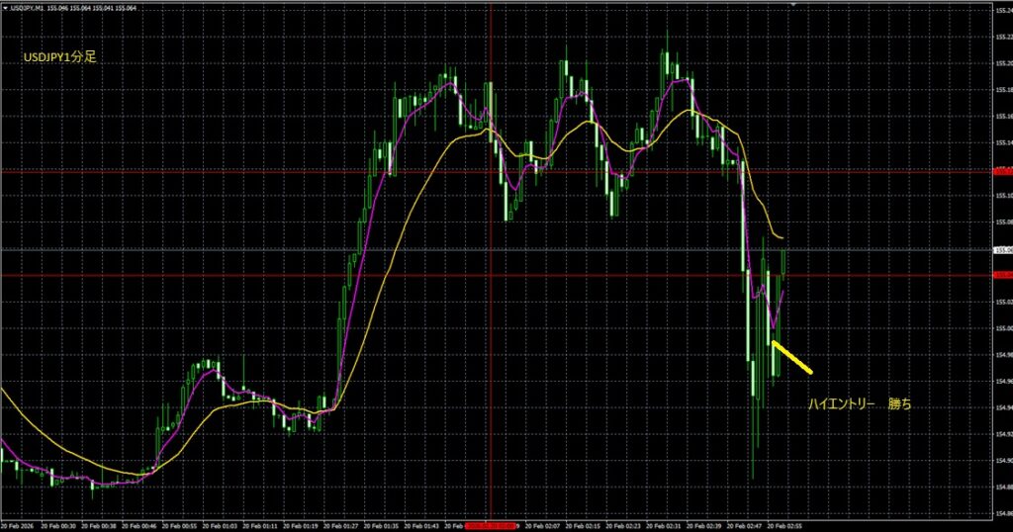
Task: Click the '20 Feb 02:31' time axis label
Action: [x=664, y=526]
